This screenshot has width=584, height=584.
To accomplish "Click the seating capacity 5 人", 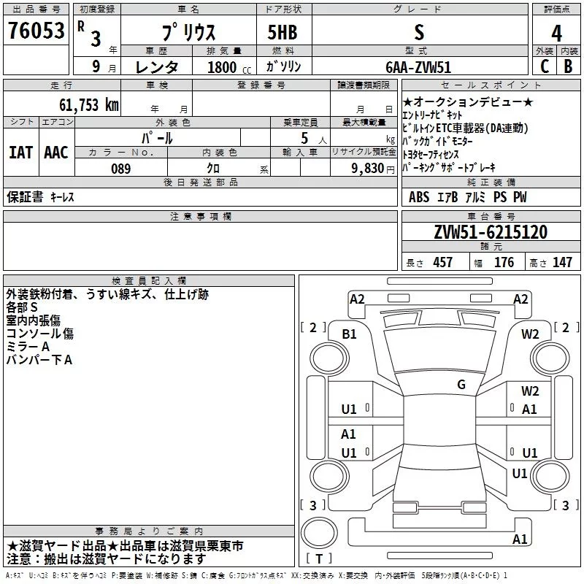I will [x=314, y=138].
